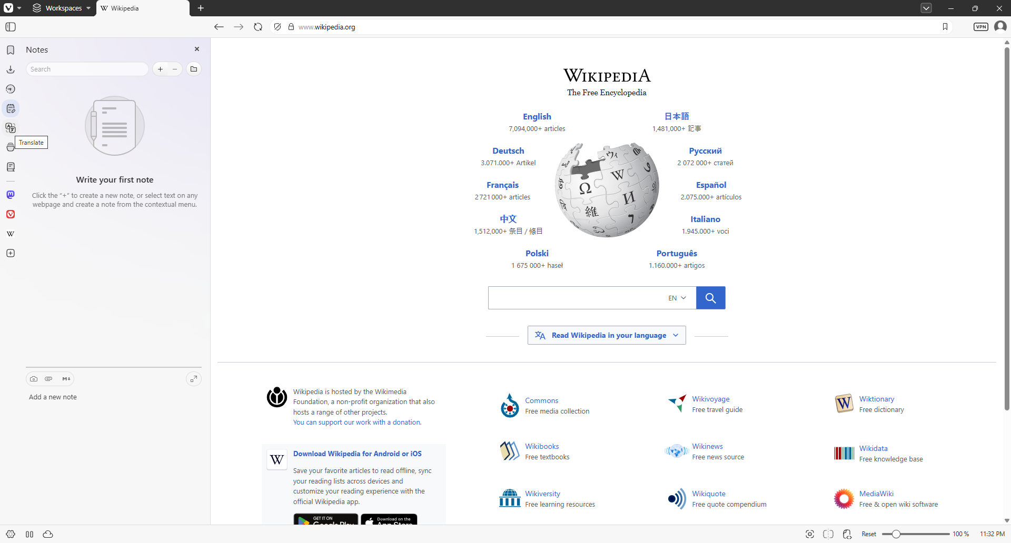Image resolution: width=1011 pixels, height=543 pixels.
Task: Open Français Wikipedia
Action: (x=502, y=185)
